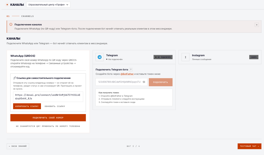Click the Скоро badge on Instagram

254,57
